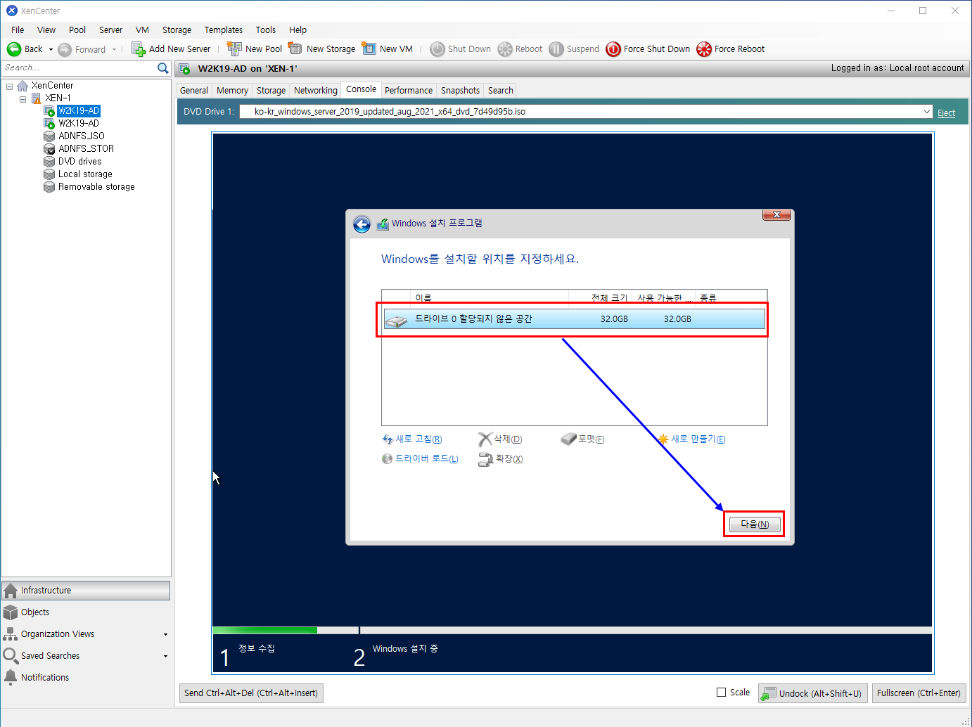
Task: Switch to the General tab
Action: click(x=194, y=91)
